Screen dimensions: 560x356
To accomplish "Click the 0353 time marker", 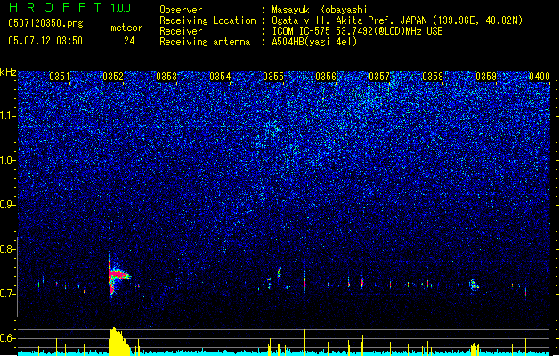I will 166,77.
